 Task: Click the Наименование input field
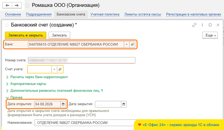(x=85, y=123)
